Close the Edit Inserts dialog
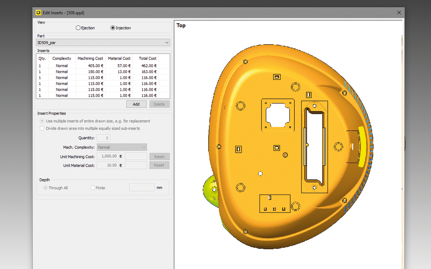431x269 pixels. tap(399, 13)
